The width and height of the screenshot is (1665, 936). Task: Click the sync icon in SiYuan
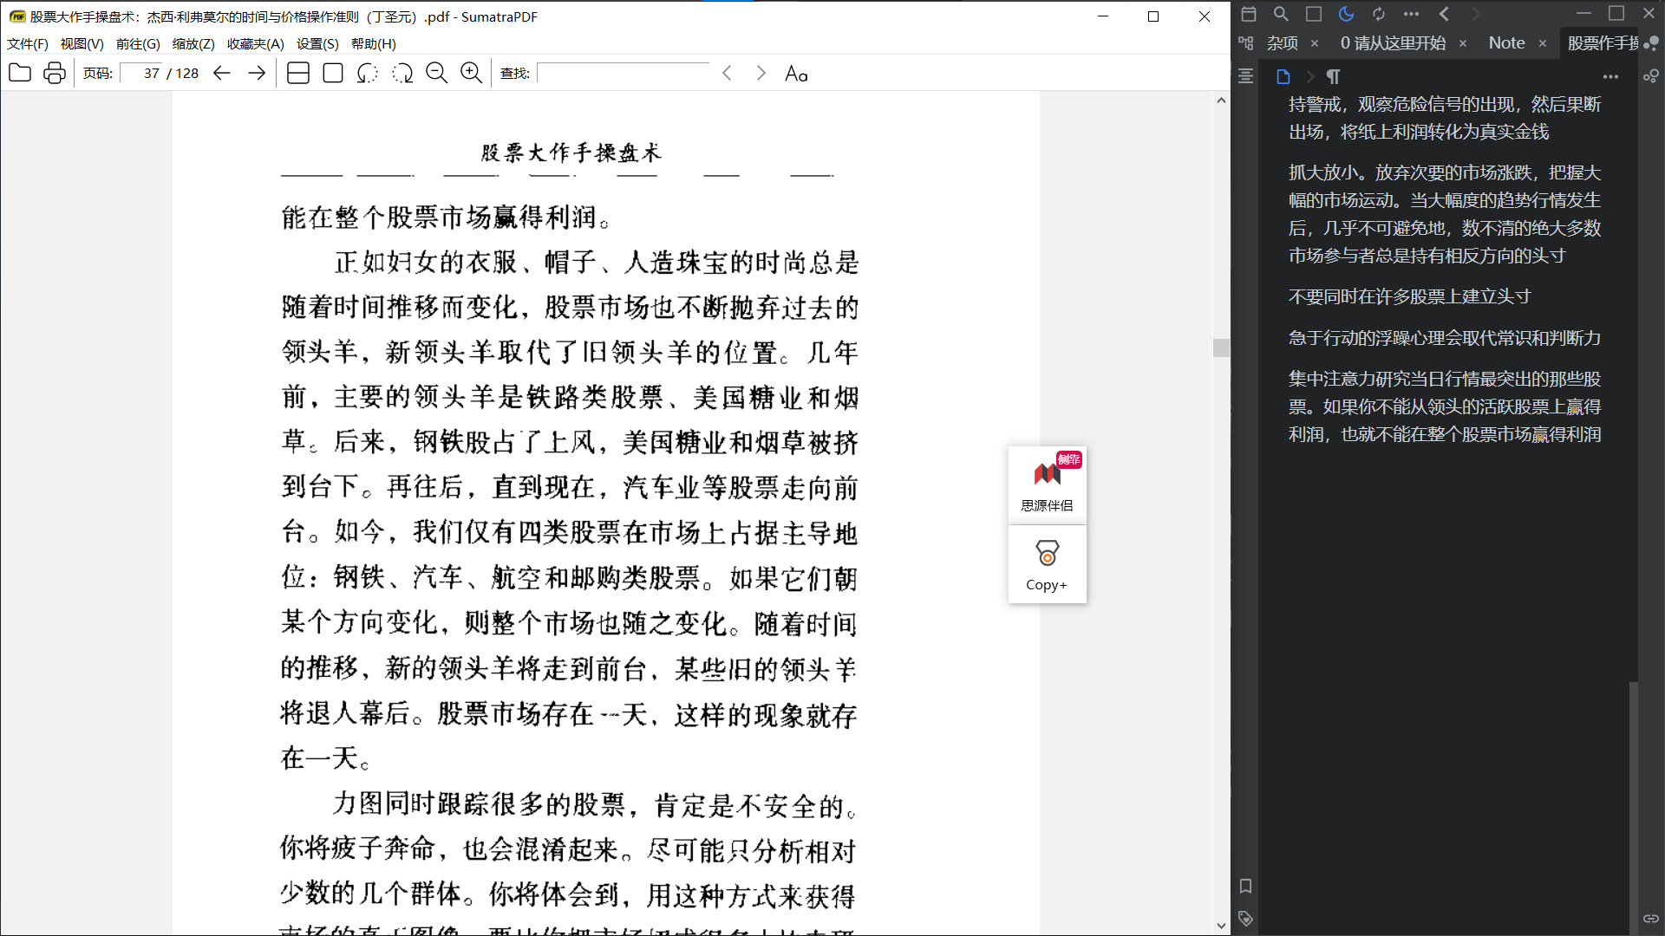coord(1378,14)
